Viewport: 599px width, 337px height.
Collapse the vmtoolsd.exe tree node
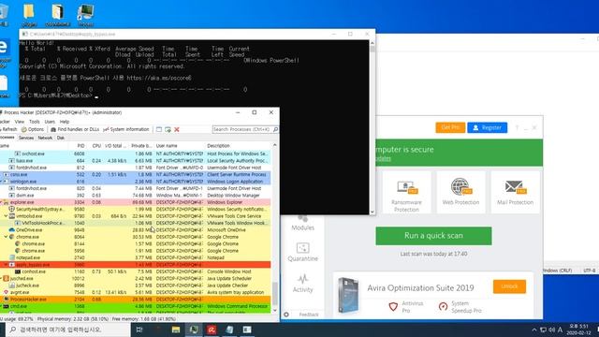pyautogui.click(x=6, y=216)
